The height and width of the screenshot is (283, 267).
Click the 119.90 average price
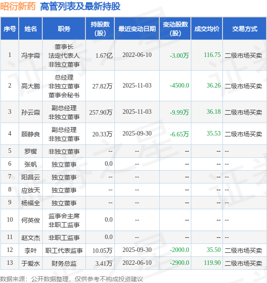point(212,263)
